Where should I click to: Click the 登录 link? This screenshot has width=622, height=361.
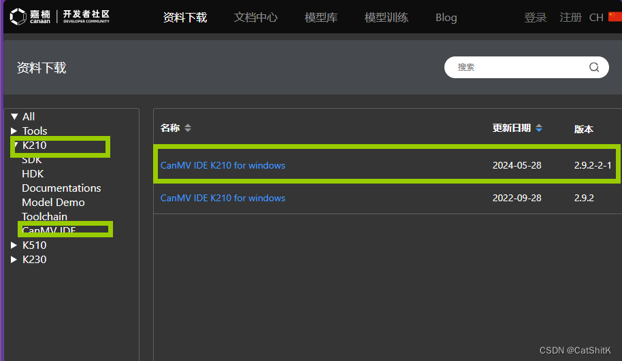(x=536, y=18)
